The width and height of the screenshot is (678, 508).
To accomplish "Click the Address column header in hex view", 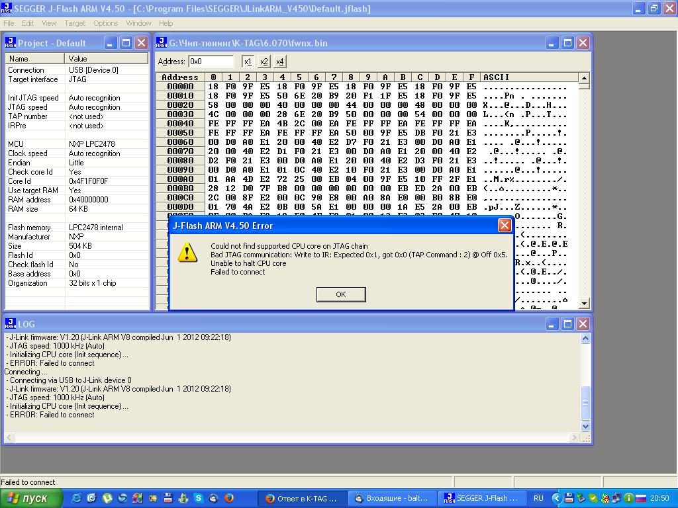I will (x=180, y=77).
